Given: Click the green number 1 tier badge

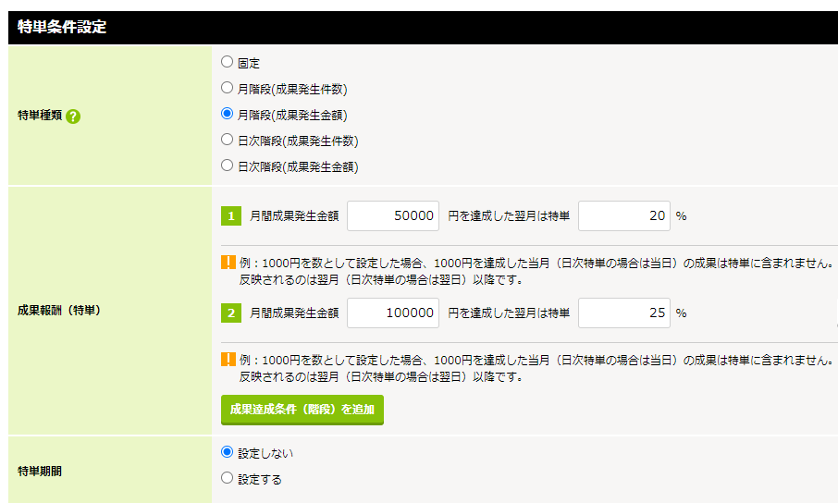Looking at the screenshot, I should pos(230,216).
